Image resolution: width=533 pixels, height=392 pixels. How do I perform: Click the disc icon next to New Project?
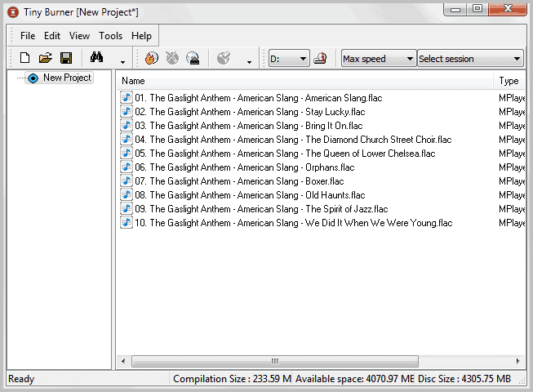tap(33, 78)
